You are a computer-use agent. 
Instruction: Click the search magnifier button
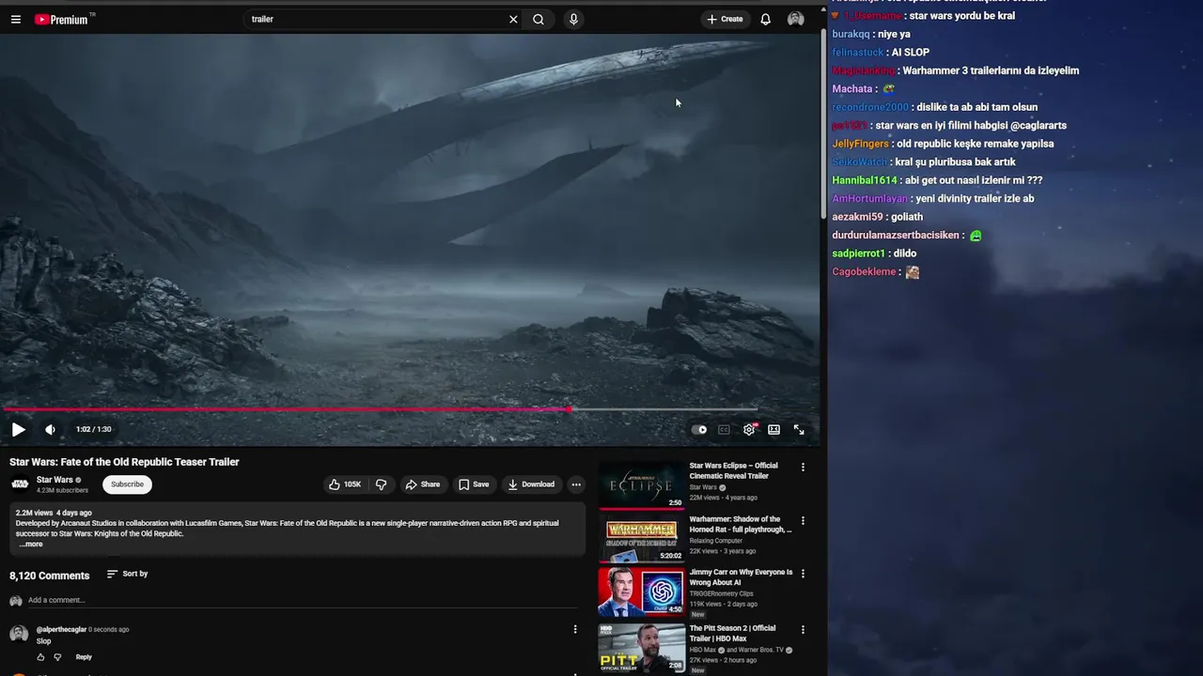[539, 19]
